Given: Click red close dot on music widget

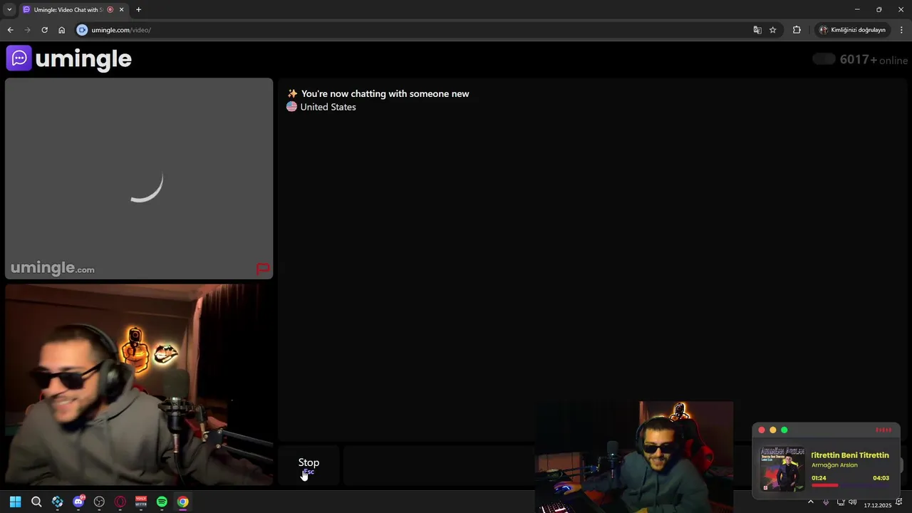Looking at the screenshot, I should click(762, 430).
